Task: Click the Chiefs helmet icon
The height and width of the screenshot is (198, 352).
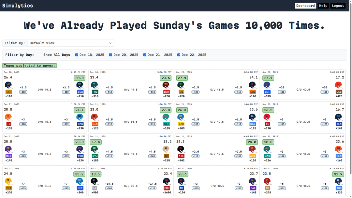Action: pos(267,117)
